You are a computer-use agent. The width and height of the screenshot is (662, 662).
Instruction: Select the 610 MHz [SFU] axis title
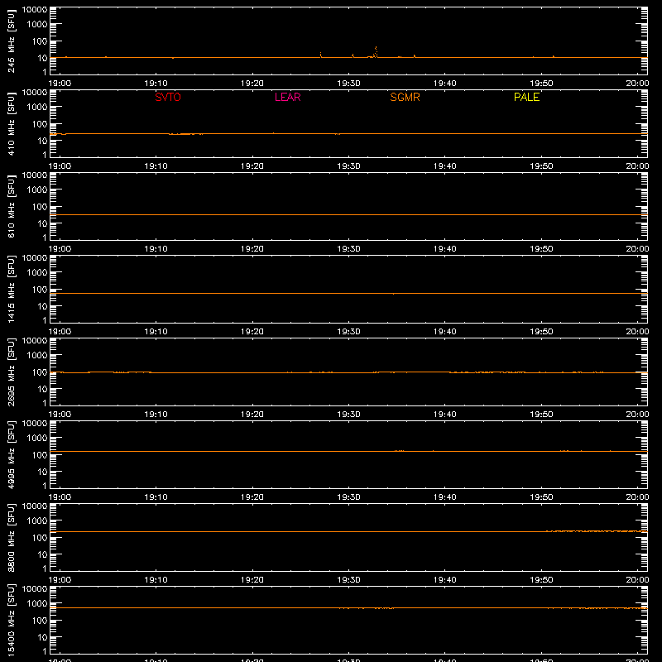[11, 206]
